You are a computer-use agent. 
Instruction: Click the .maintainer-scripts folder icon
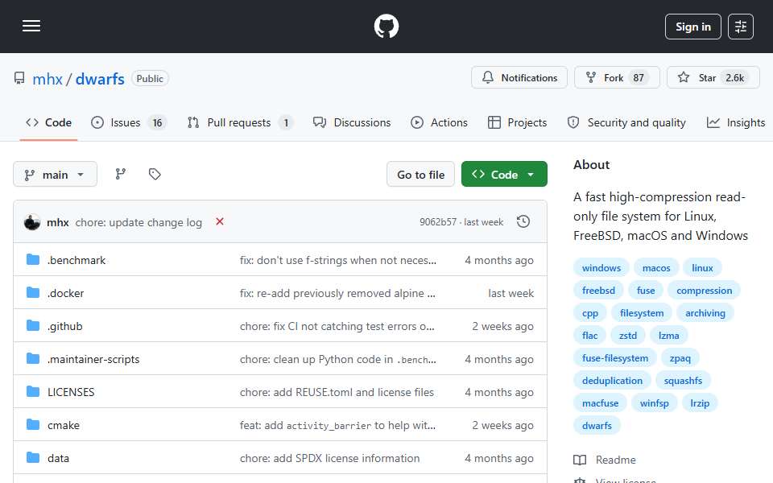click(x=33, y=359)
